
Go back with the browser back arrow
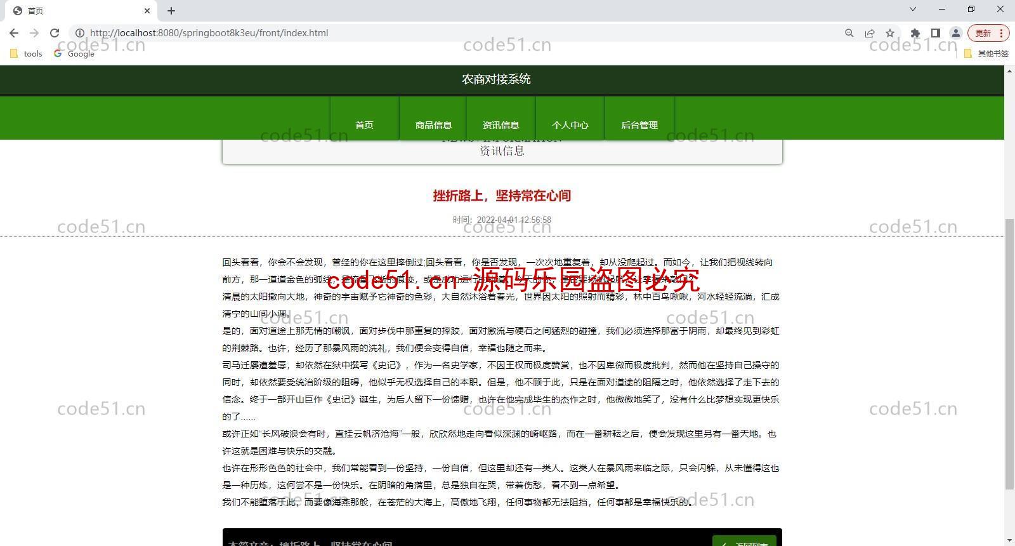[x=14, y=33]
